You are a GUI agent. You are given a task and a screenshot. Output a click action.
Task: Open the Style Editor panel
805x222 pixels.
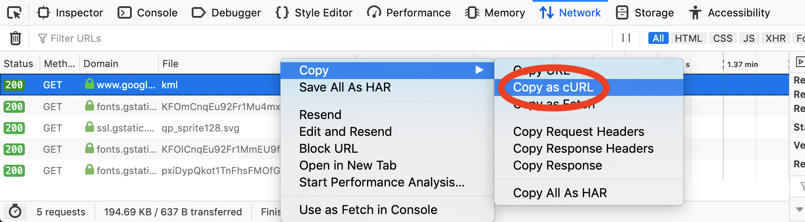(314, 13)
